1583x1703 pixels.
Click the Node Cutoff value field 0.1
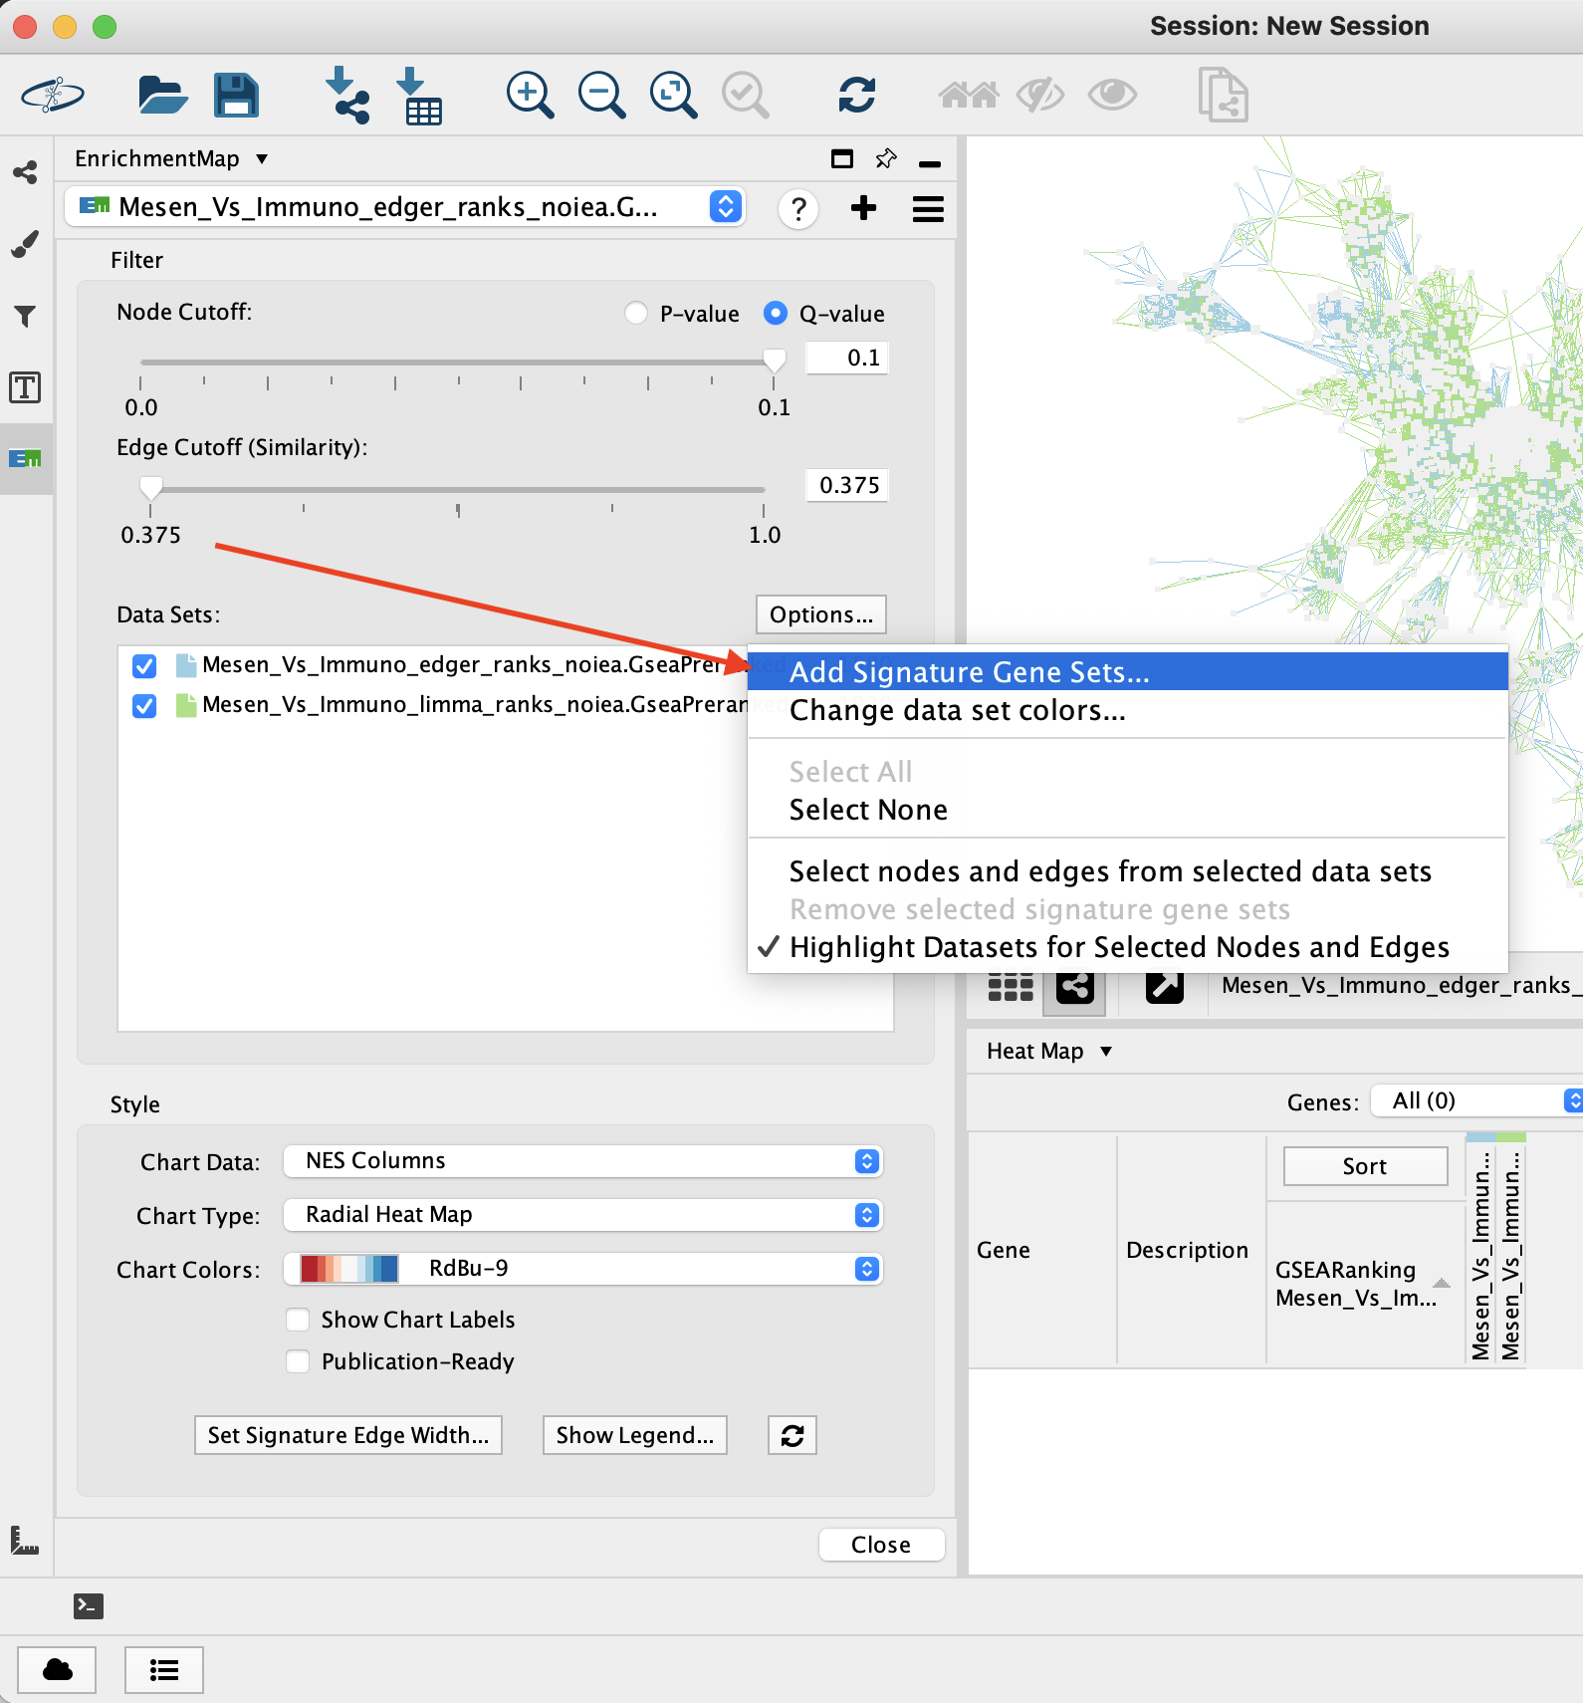pyautogui.click(x=846, y=359)
